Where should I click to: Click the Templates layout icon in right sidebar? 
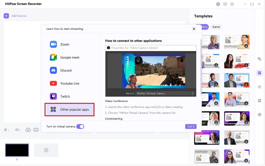point(259,73)
